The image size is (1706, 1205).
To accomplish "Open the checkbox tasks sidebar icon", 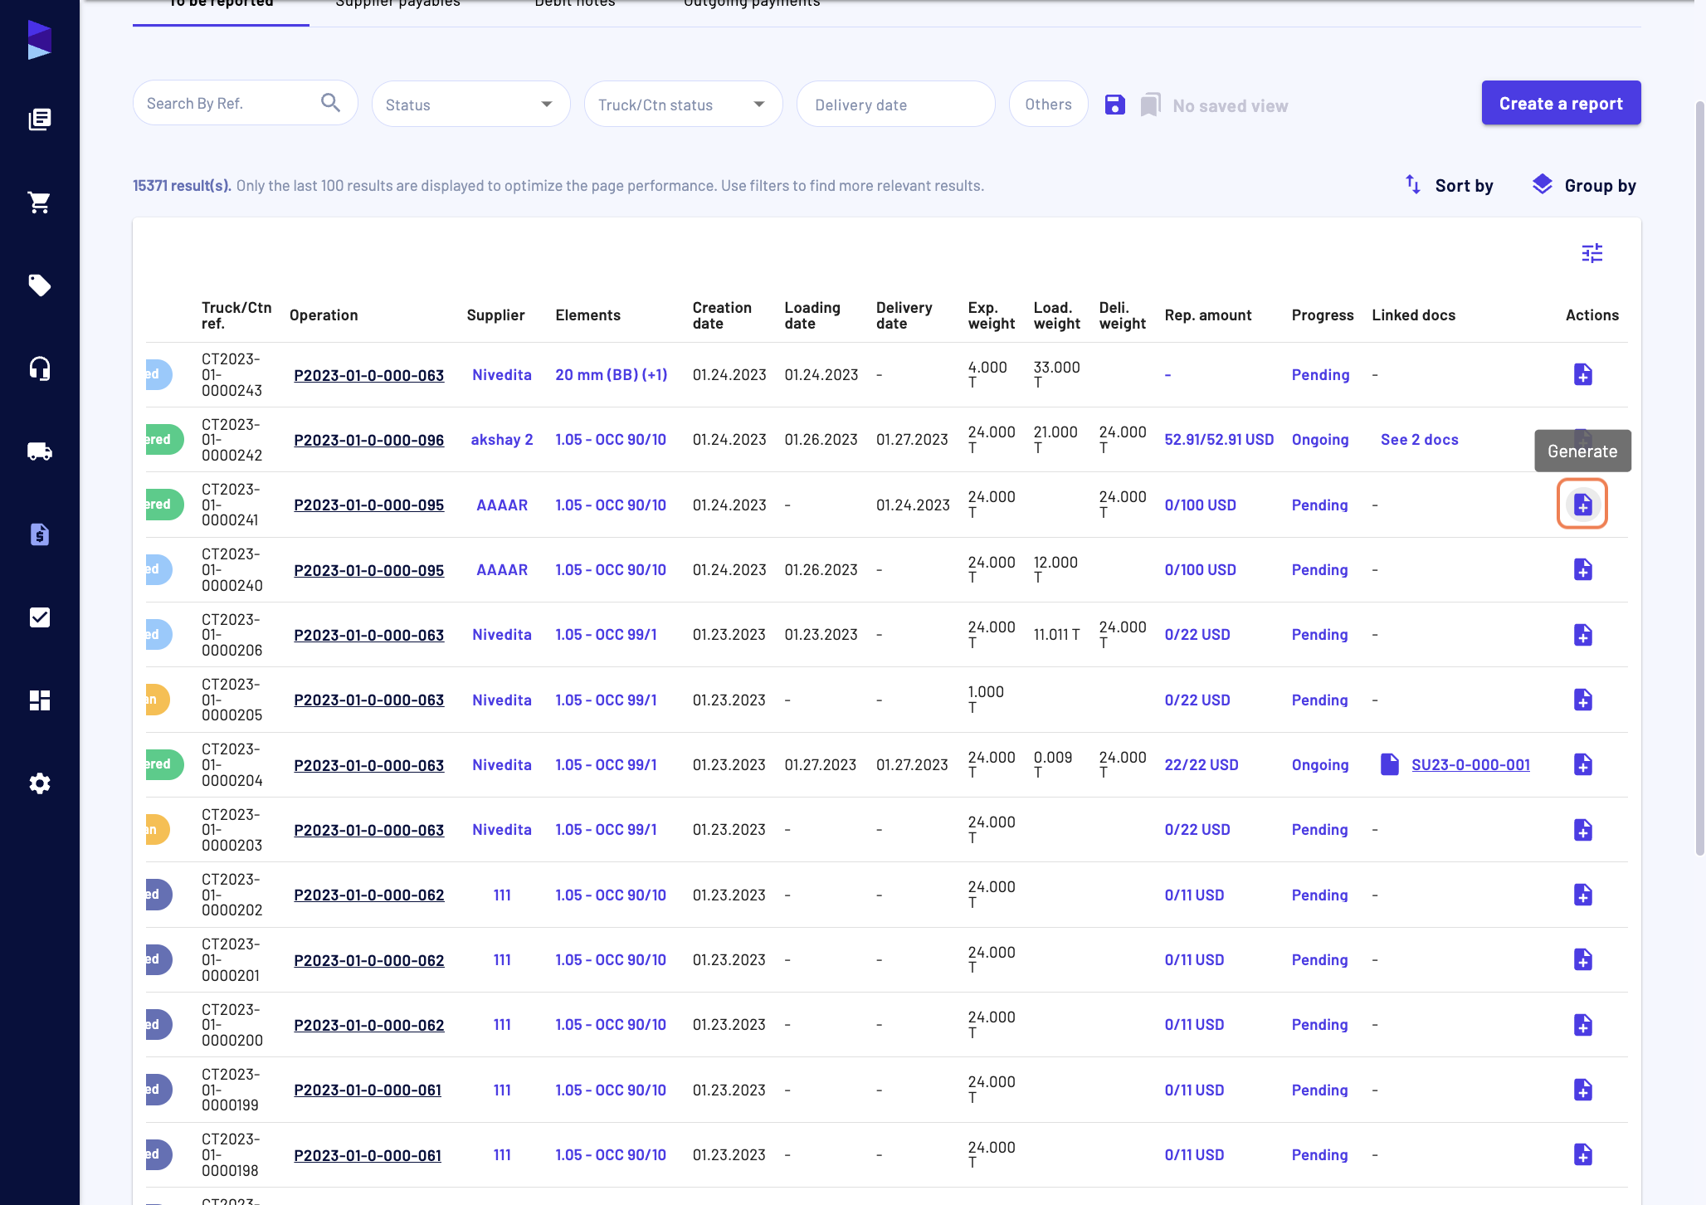I will (x=40, y=617).
